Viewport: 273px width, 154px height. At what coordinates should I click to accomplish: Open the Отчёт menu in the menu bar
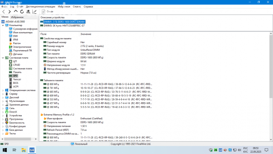[20, 7]
